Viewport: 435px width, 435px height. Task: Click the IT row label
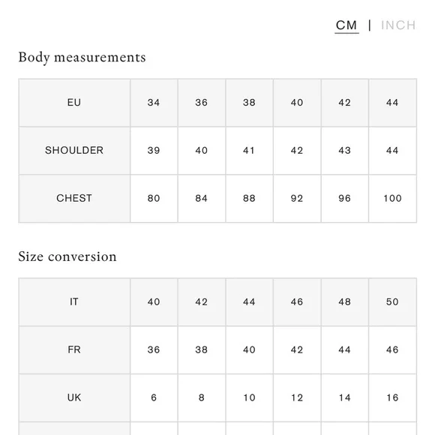pos(74,301)
